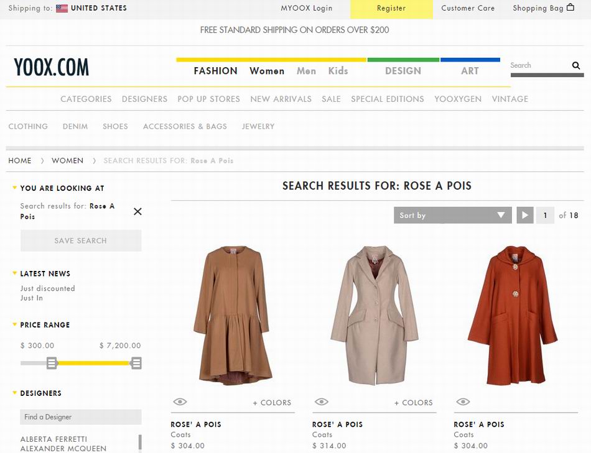Image resolution: width=591 pixels, height=453 pixels.
Task: Open the Sale menu
Action: point(332,99)
